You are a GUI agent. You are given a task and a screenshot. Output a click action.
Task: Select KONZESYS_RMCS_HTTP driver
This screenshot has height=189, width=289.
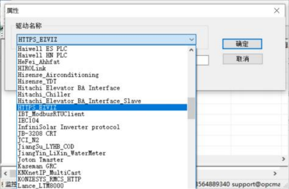tap(102, 179)
